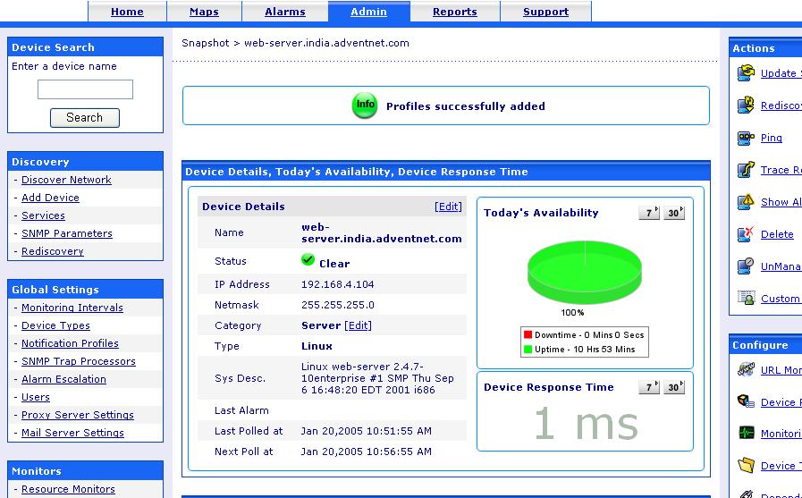Open Alarm Escalation link
The height and width of the screenshot is (498, 802).
coord(63,379)
